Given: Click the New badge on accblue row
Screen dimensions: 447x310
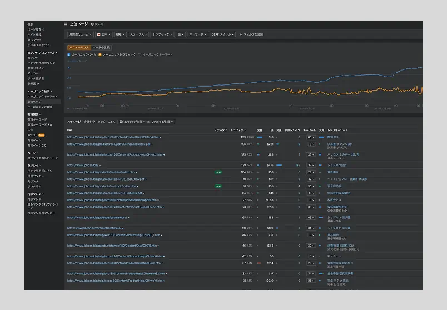Looking at the screenshot, I should pyautogui.click(x=218, y=172).
